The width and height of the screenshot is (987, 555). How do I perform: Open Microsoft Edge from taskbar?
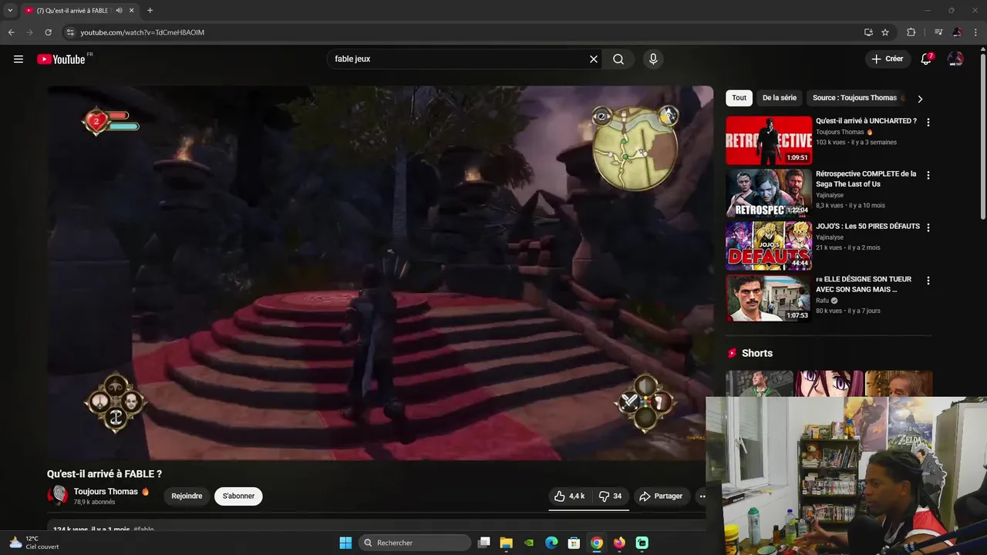click(x=551, y=543)
